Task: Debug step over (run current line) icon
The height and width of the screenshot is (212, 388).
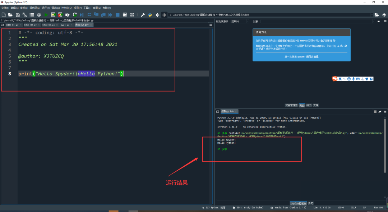Action: pos(89,15)
